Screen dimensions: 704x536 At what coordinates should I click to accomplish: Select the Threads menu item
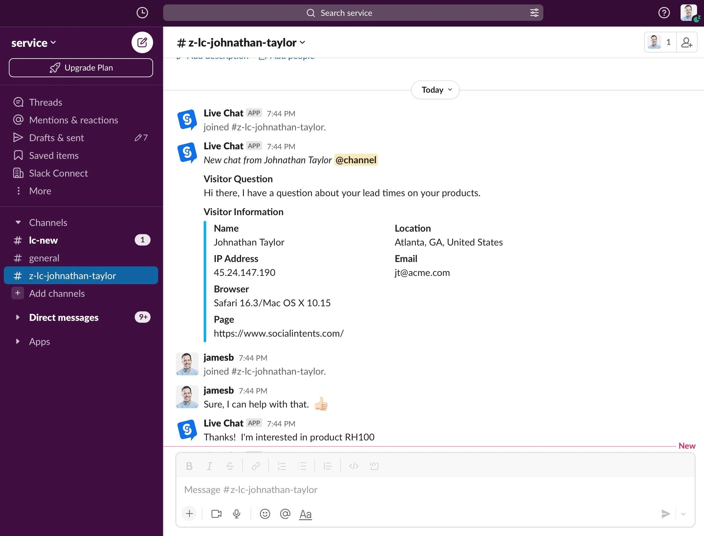tap(46, 102)
